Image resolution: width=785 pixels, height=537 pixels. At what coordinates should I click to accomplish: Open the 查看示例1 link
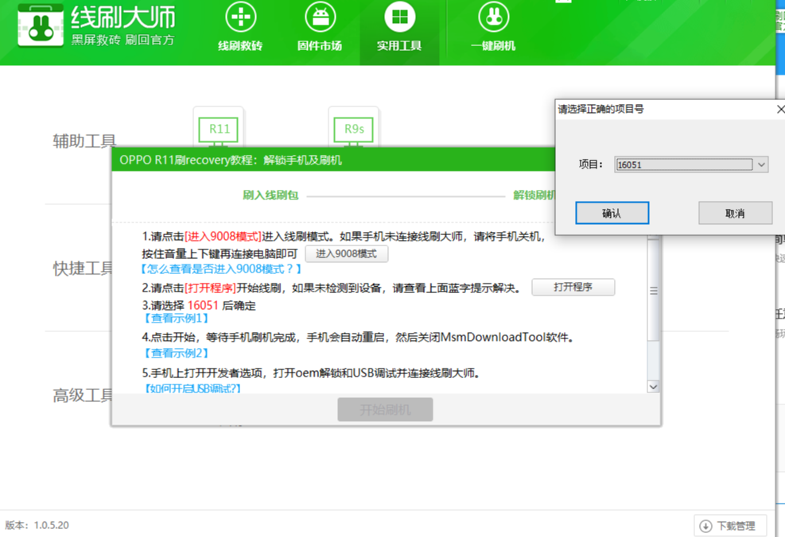point(177,318)
